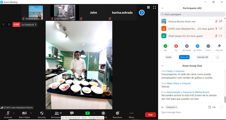Image resolution: width=226 pixels, height=120 pixels.
Task: Select (Chef camara #2) participant name
Action: pyautogui.click(x=177, y=36)
